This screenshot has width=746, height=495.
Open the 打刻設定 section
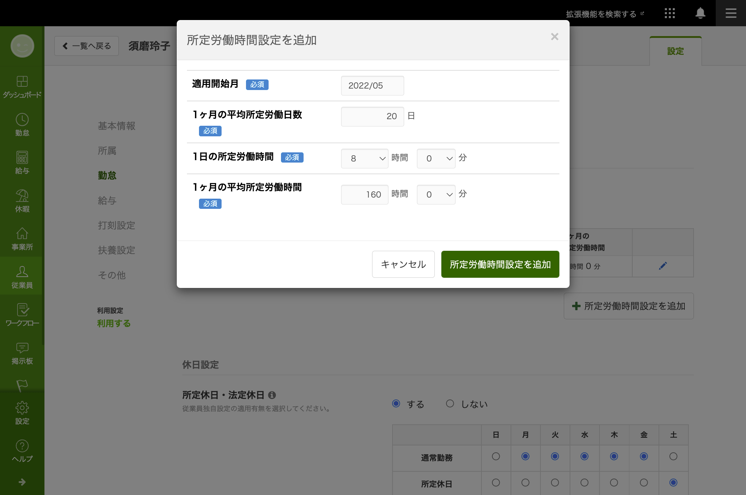[117, 225]
